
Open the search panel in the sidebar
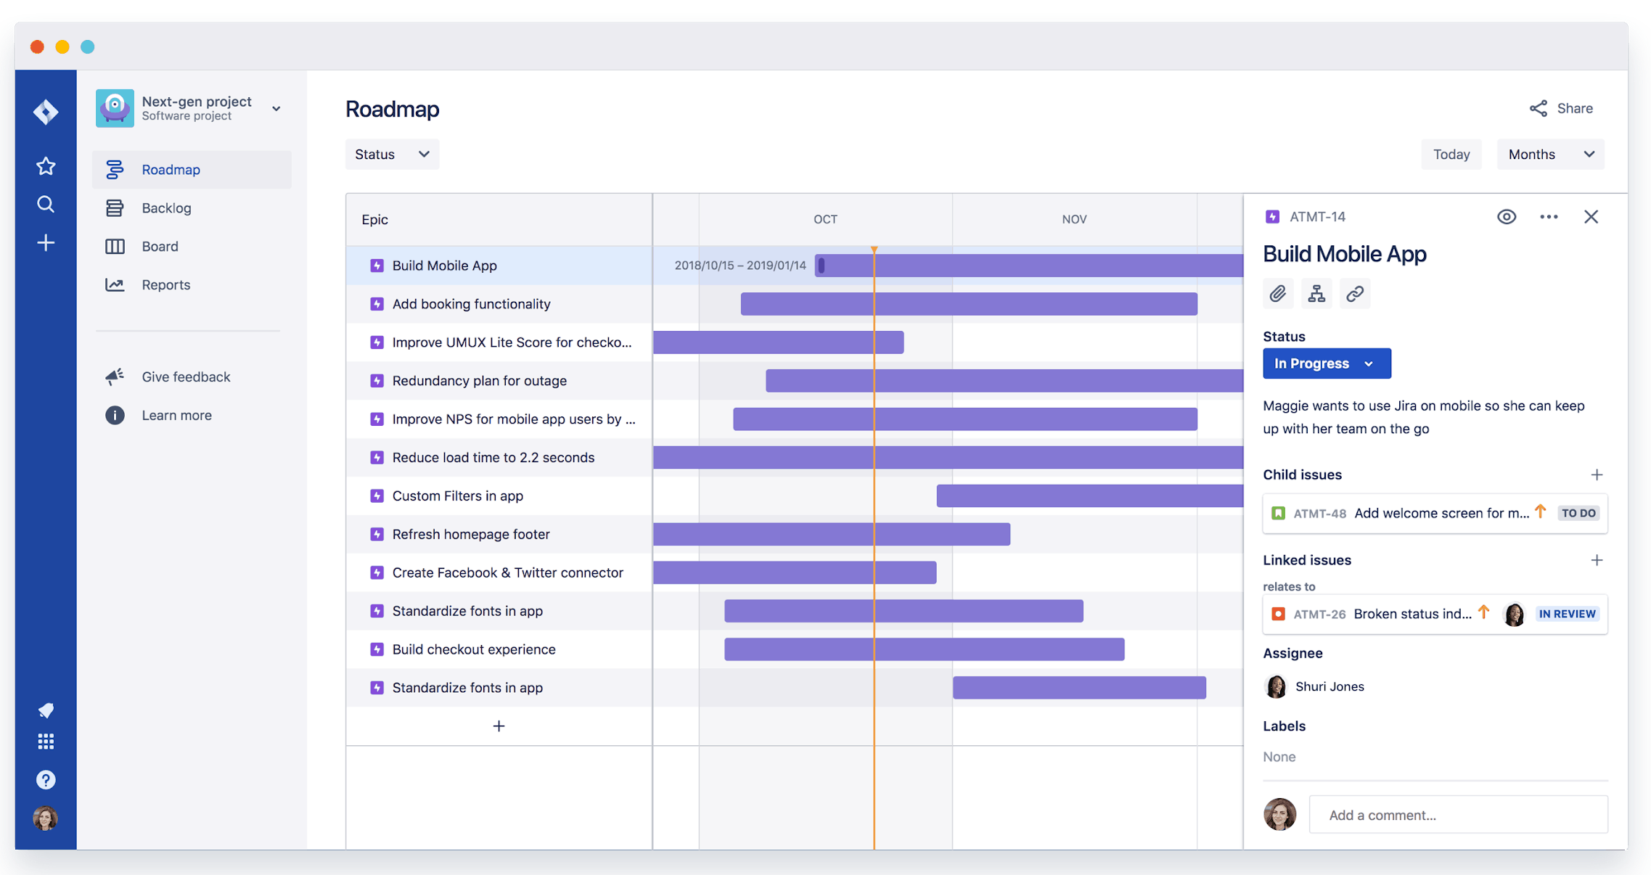point(46,204)
